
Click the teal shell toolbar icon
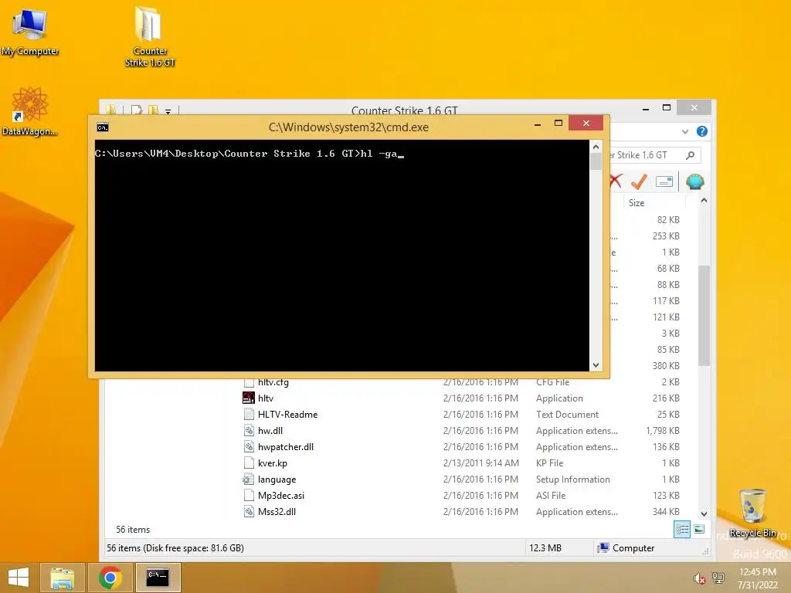point(694,181)
